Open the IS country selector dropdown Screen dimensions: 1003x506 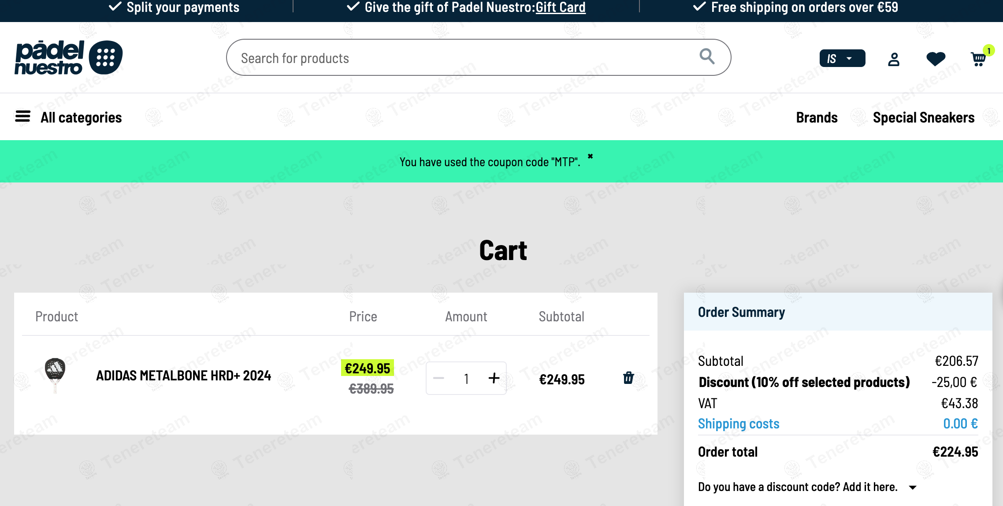(x=842, y=59)
